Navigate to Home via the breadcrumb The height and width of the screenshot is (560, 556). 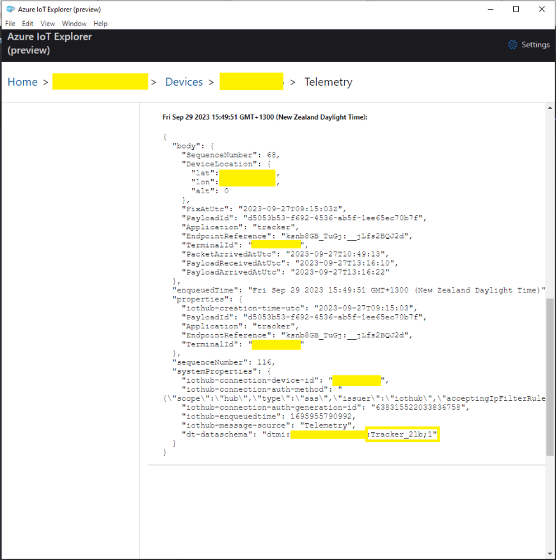coord(22,82)
